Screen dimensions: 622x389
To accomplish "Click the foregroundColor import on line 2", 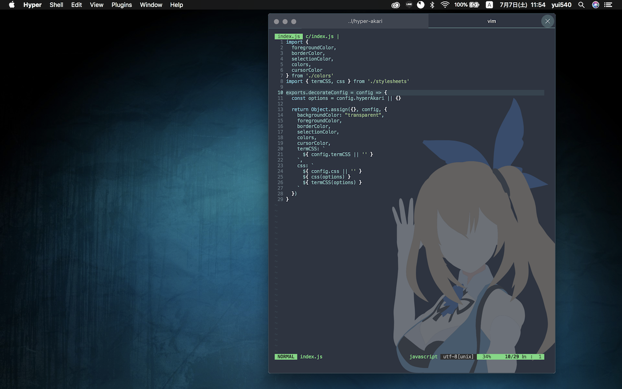I will (314, 48).
